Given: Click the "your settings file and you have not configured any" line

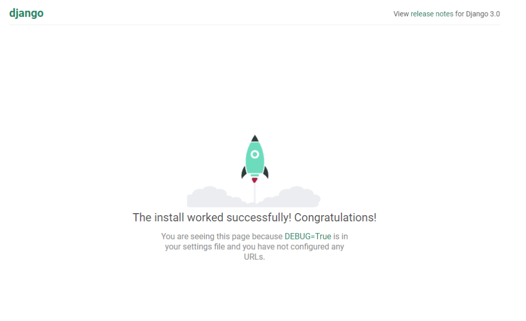Looking at the screenshot, I should [x=254, y=247].
